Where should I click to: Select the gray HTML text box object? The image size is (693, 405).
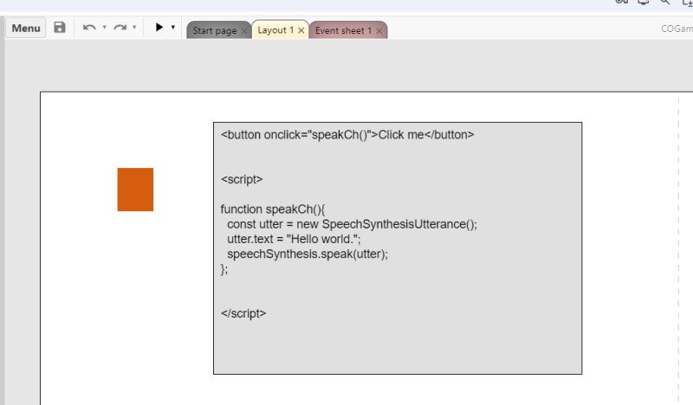pos(398,248)
